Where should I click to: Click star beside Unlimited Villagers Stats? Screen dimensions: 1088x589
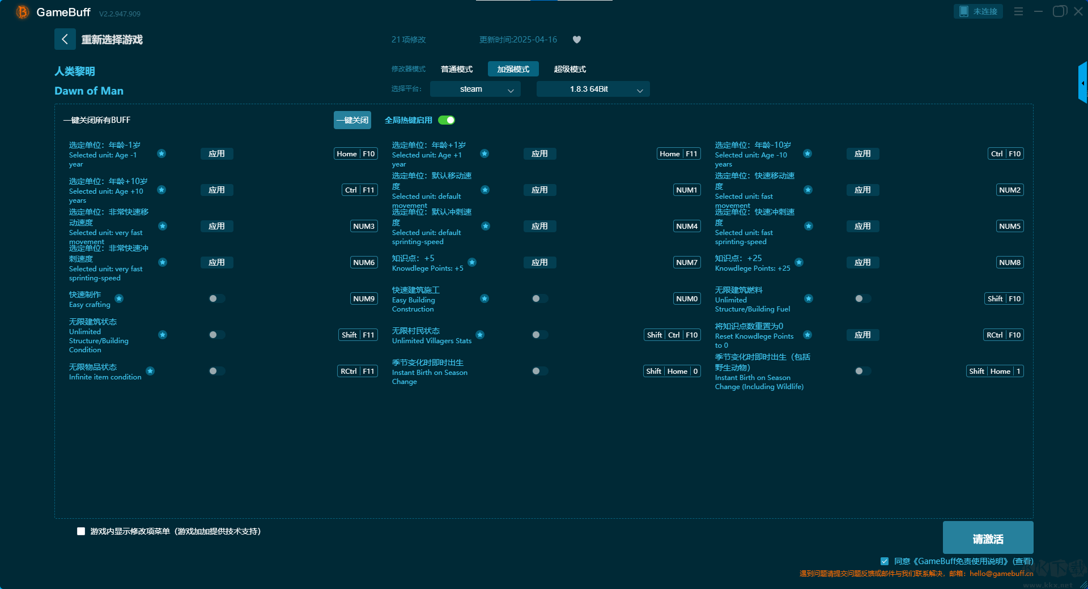pos(480,335)
